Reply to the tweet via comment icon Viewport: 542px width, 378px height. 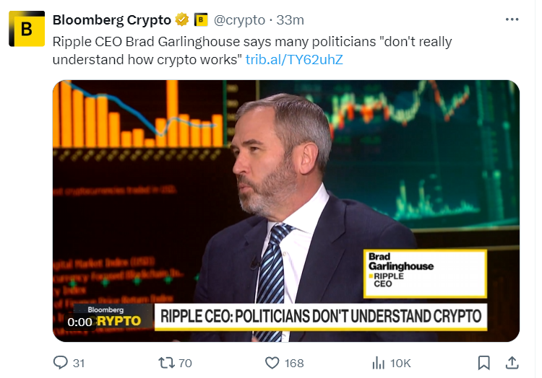[x=61, y=362]
